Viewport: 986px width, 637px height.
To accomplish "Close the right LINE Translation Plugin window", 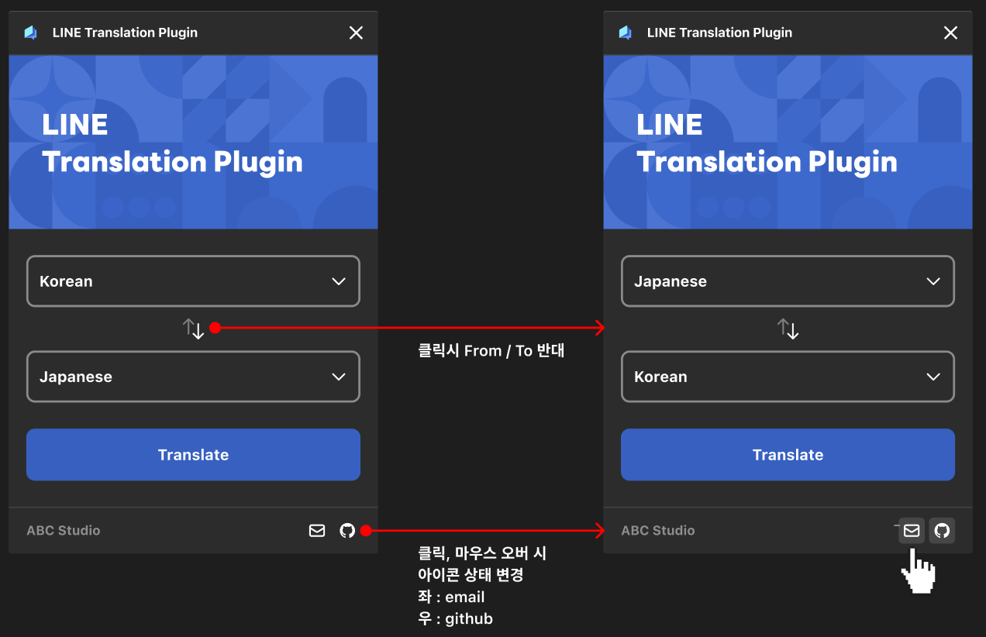I will pyautogui.click(x=950, y=33).
